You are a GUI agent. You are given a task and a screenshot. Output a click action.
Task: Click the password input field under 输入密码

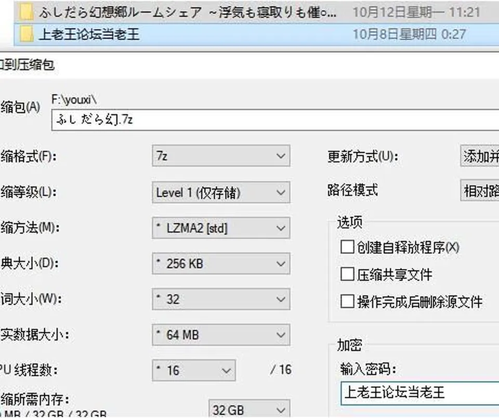coord(420,393)
